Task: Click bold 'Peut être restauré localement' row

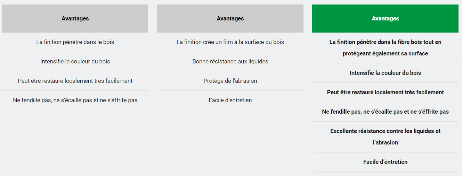Action: [385, 93]
